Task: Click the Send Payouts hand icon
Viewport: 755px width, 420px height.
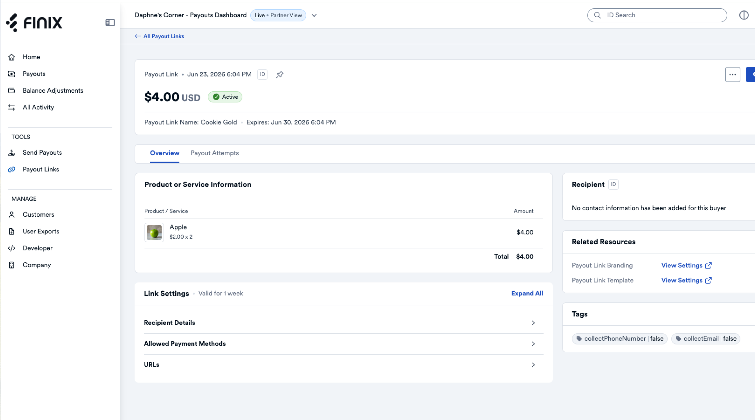Action: (11, 153)
